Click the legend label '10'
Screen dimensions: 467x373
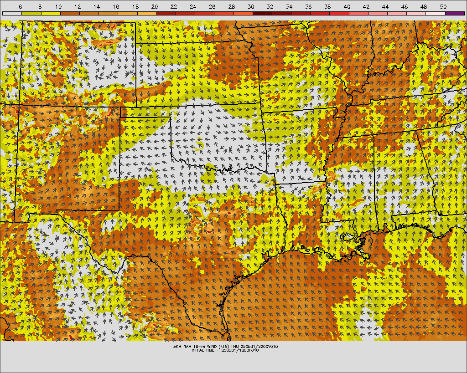click(x=58, y=6)
